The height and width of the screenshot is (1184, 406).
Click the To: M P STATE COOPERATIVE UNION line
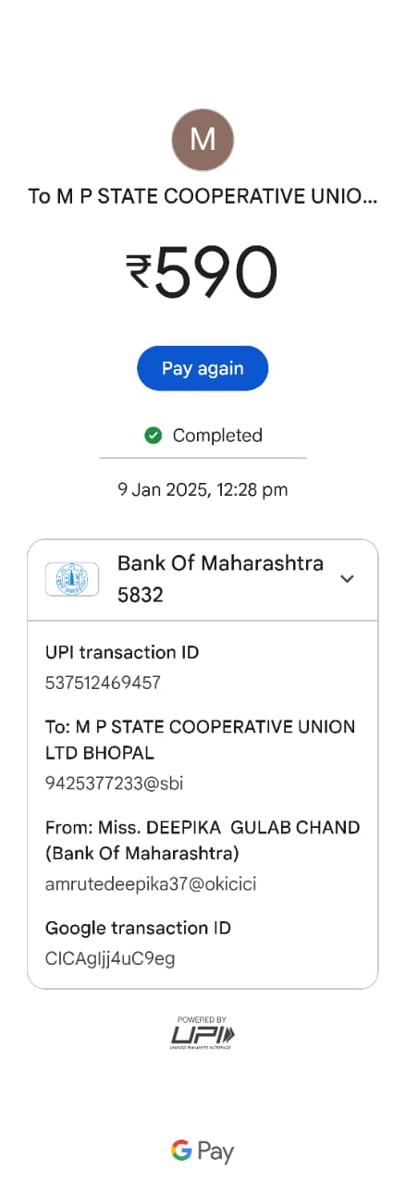pyautogui.click(x=200, y=727)
